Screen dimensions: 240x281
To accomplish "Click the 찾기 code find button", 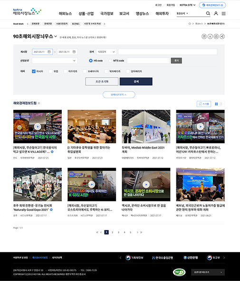I will click(x=176, y=60).
